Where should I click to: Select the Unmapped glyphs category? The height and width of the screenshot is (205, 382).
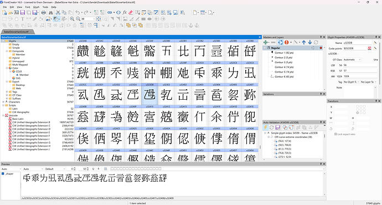[x=18, y=61]
